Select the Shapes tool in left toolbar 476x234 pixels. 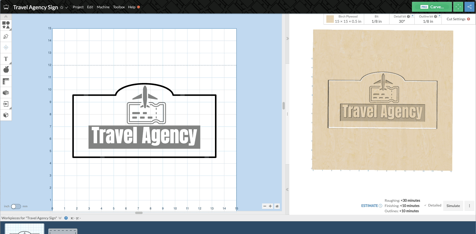coord(6,25)
